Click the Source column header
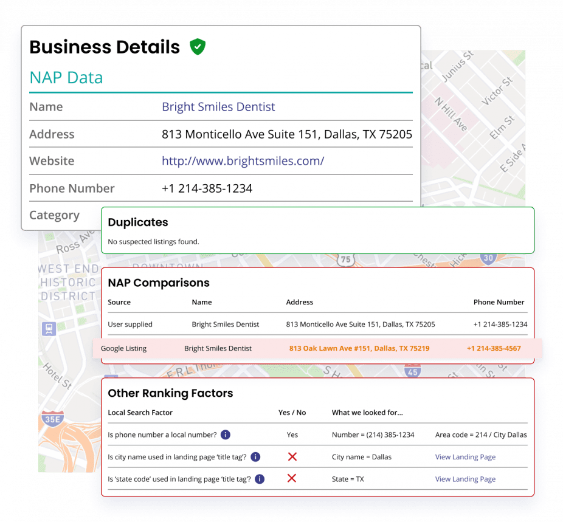The image size is (563, 522). pos(119,302)
